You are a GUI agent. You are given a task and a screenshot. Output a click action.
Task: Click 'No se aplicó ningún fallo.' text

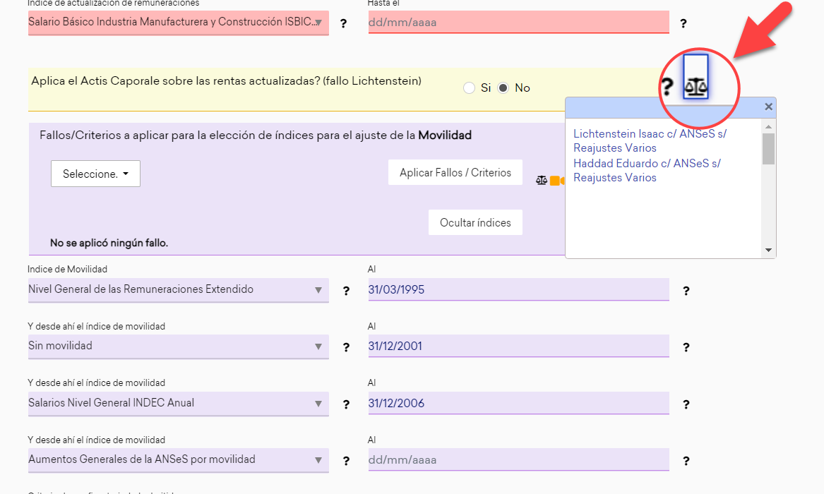(x=109, y=243)
